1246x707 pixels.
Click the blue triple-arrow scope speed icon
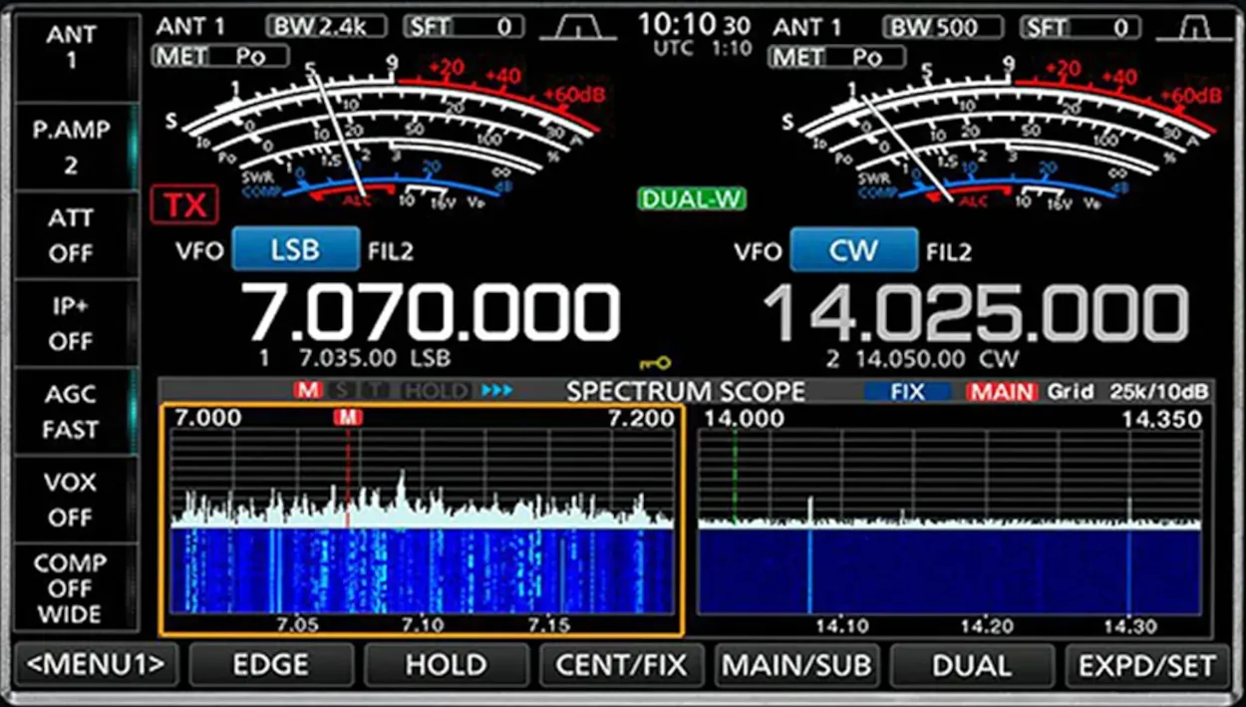[x=496, y=391]
